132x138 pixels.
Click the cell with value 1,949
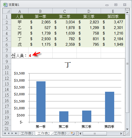coord(113,44)
